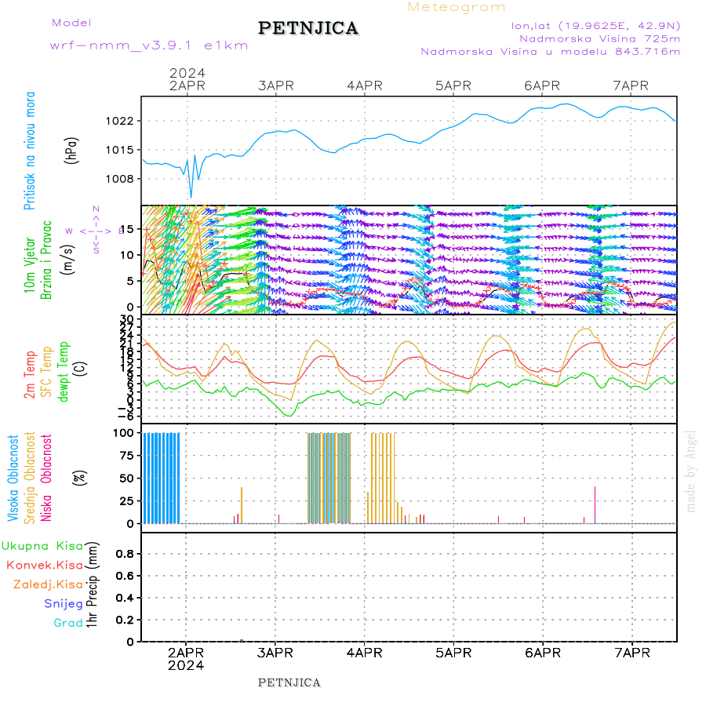Select the "Nadmorska Visina 725m" line
The height and width of the screenshot is (706, 706).
tap(600, 38)
